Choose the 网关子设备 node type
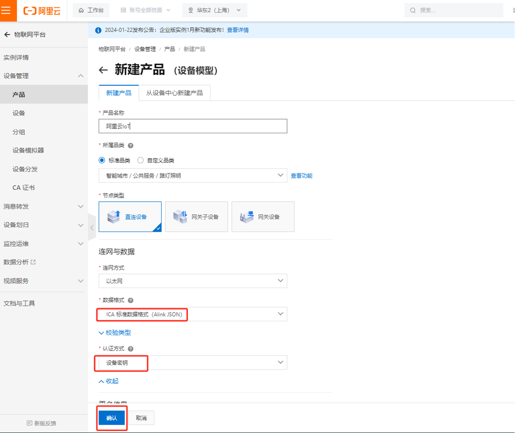Screen dimensions: 515x433 coord(196,217)
